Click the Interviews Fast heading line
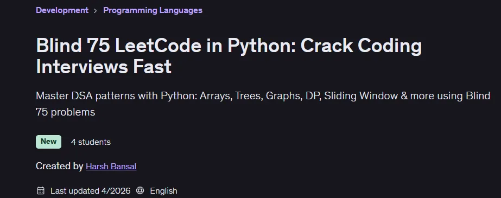This screenshot has height=198, width=501. (x=104, y=66)
